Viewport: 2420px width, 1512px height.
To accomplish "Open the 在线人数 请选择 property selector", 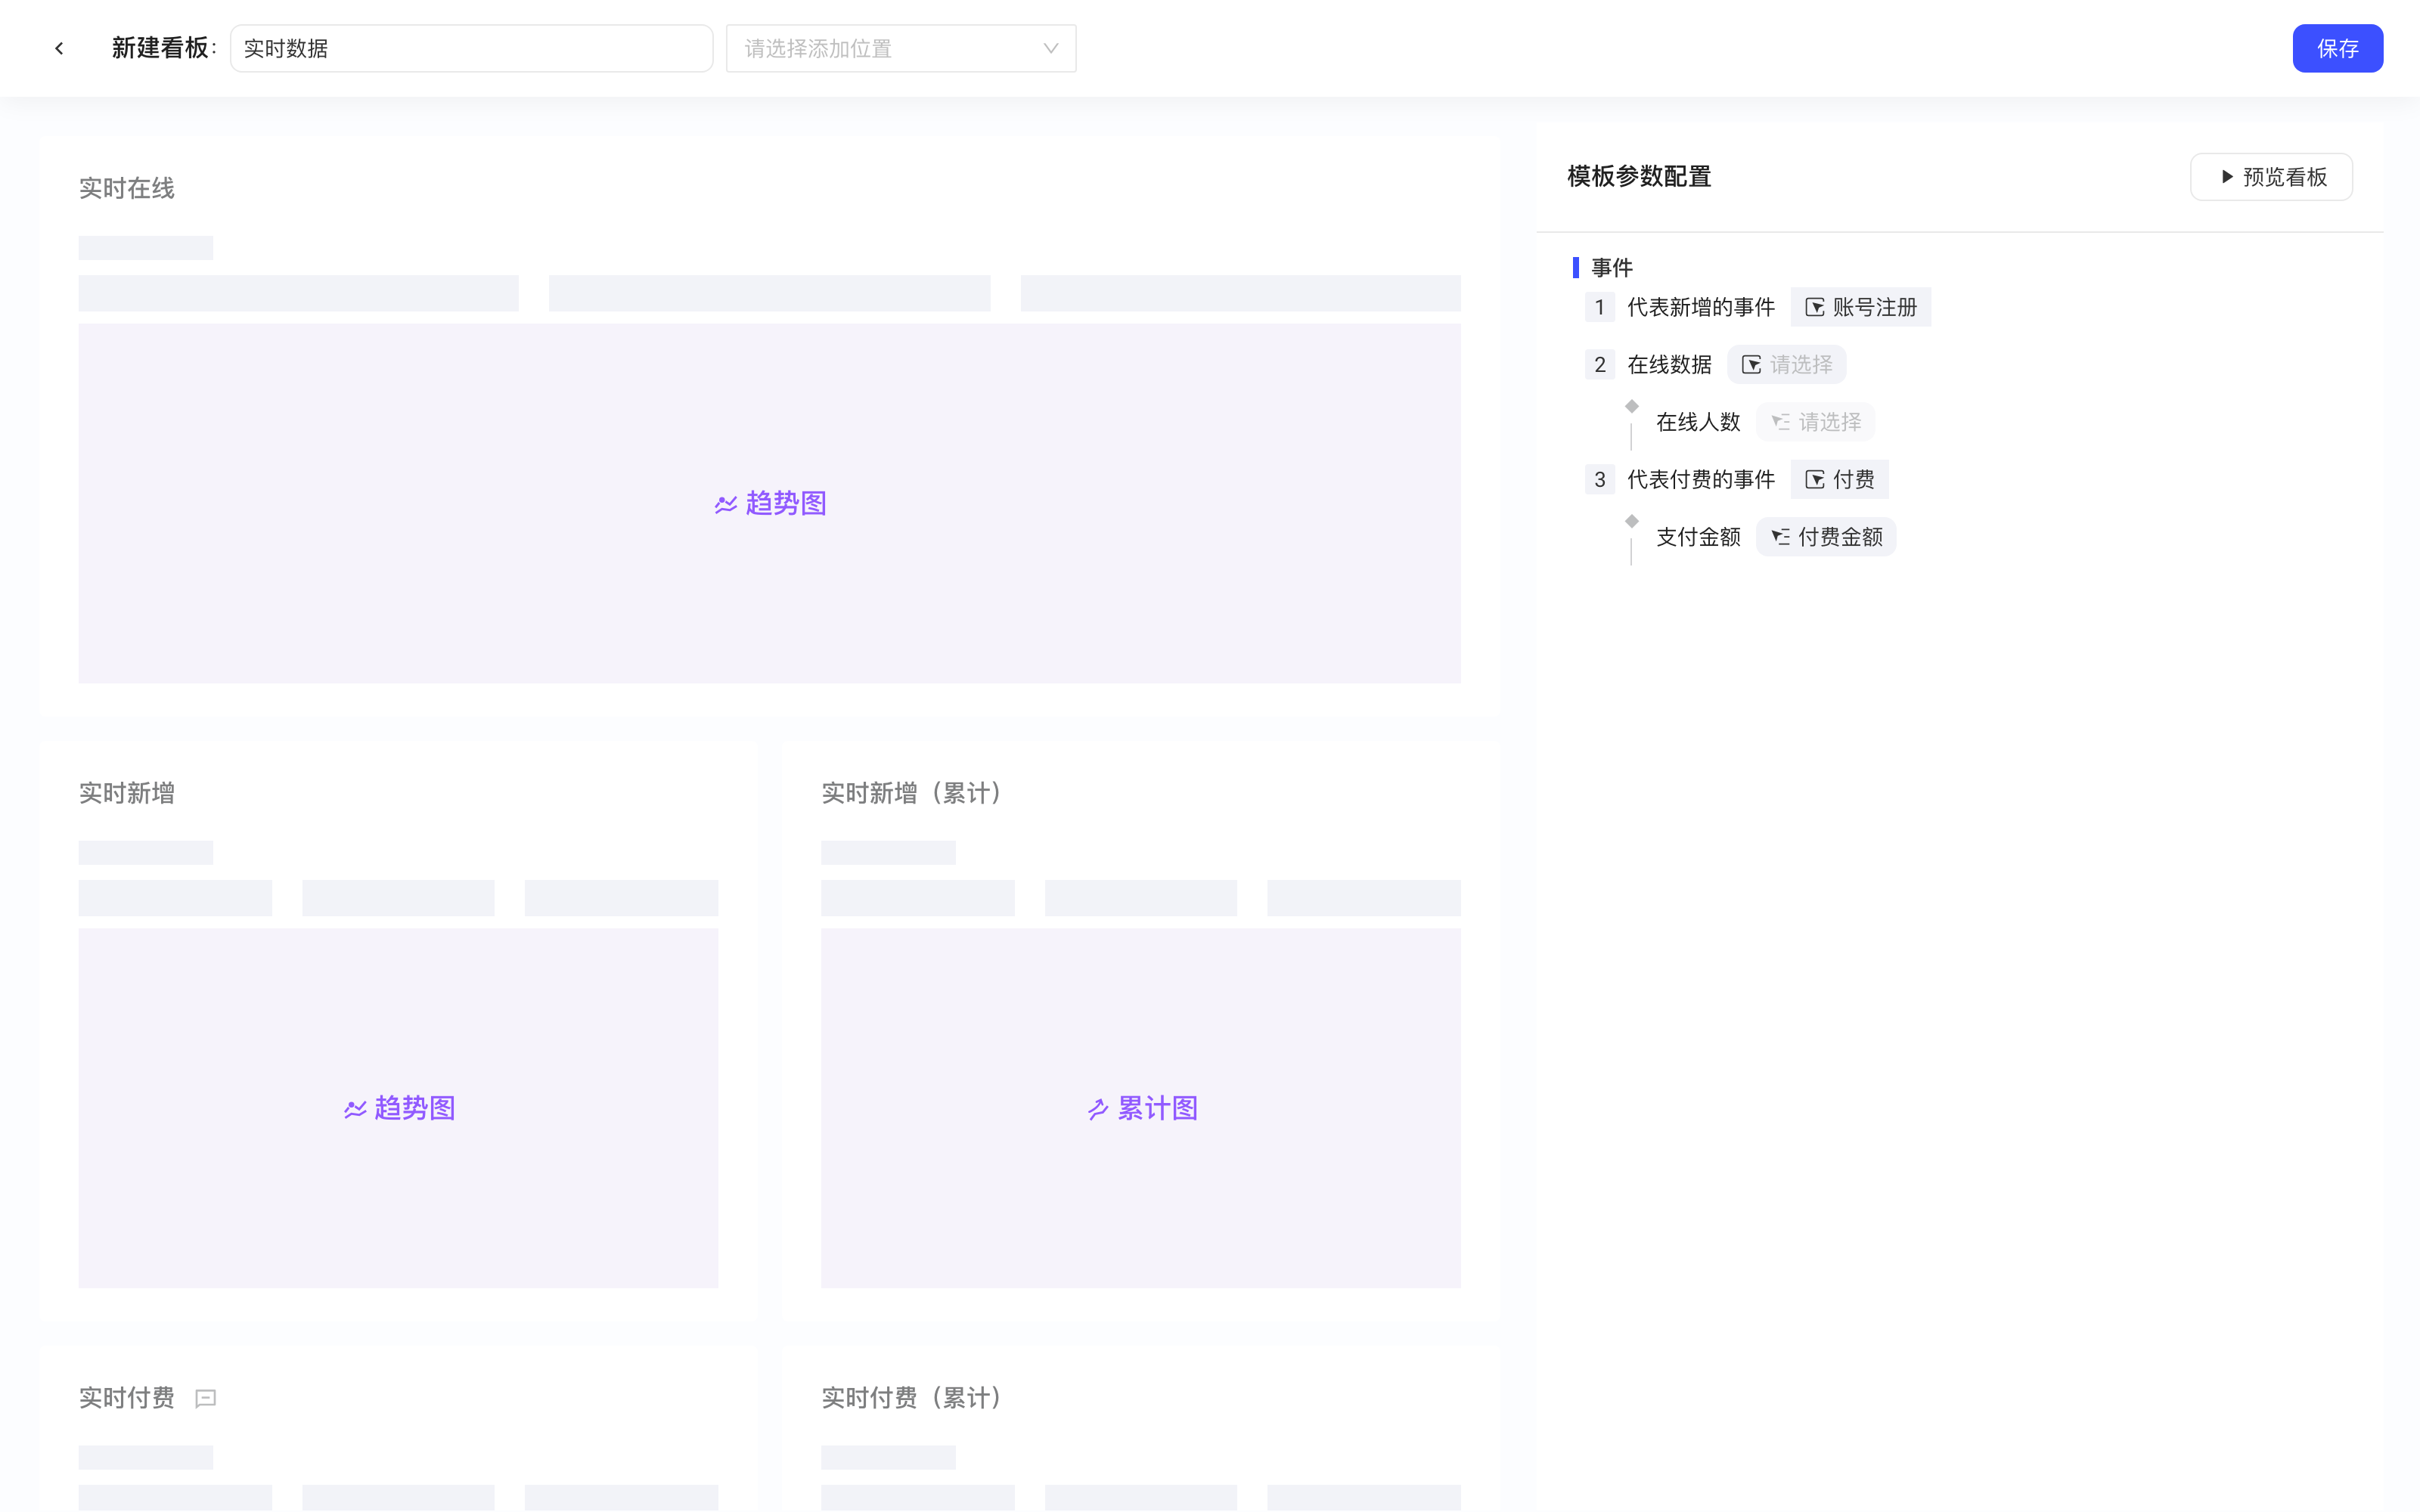I will 1815,422.
